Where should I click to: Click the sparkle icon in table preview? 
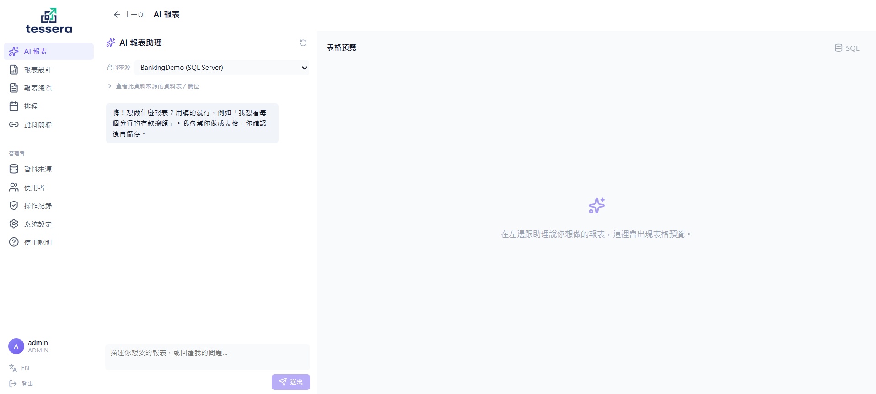(x=597, y=206)
